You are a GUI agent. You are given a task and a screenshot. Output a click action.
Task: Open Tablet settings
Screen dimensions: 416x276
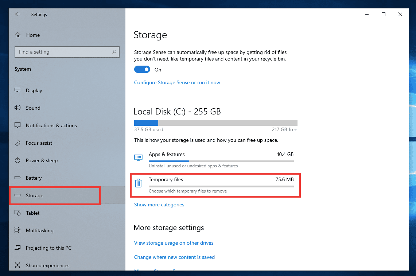tap(67, 213)
